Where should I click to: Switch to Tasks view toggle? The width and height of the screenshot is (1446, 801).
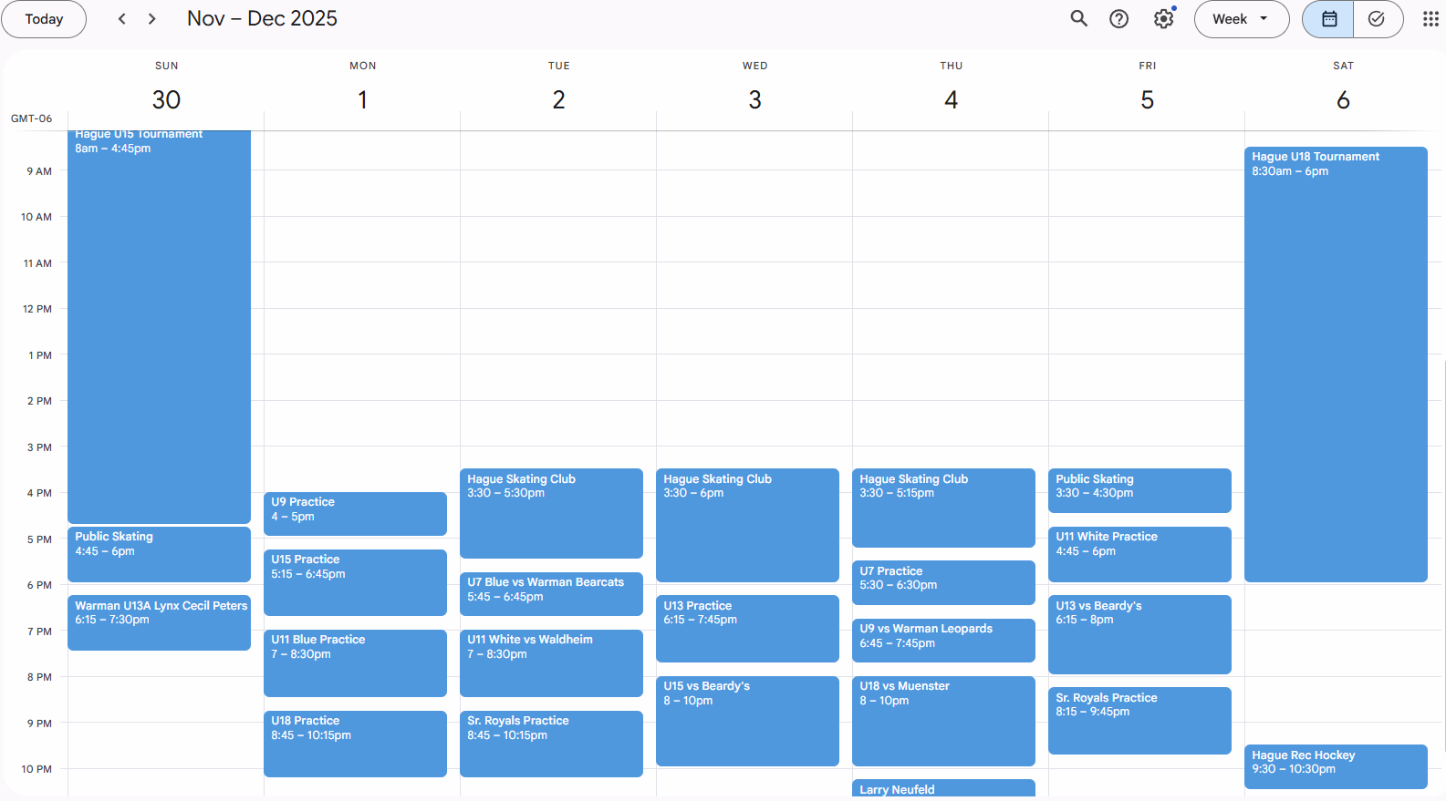coord(1377,19)
